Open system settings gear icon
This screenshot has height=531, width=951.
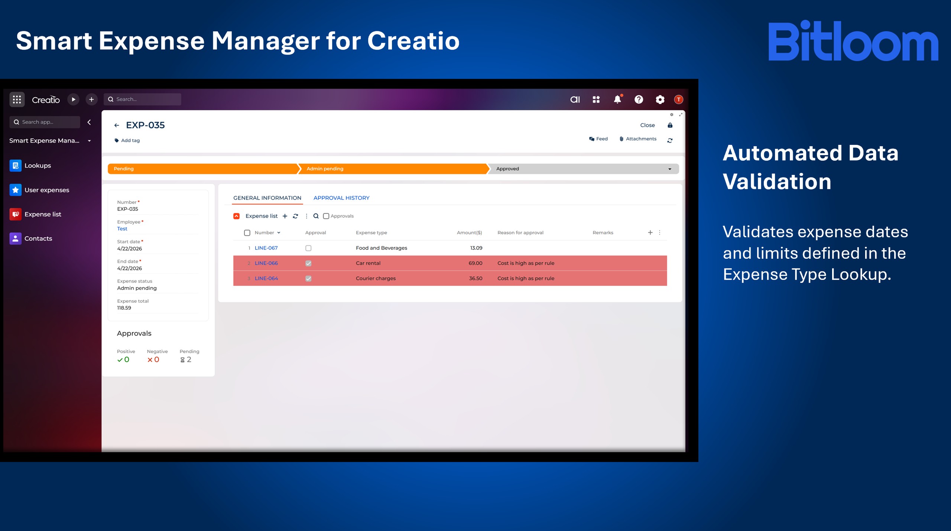660,100
